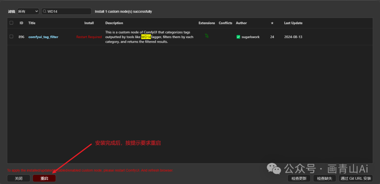Viewport: 380px width, 184px height.
Task: Click the Description column header
Action: (114, 23)
